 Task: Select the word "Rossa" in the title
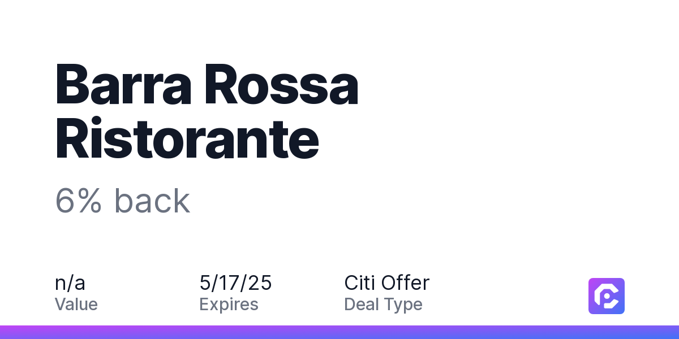(x=280, y=85)
